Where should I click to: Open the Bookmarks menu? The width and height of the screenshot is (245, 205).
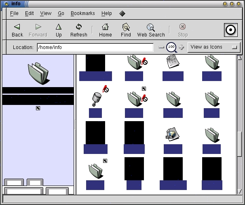[x=82, y=13]
